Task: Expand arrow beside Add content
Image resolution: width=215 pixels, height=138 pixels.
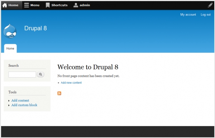Action: point(9,101)
